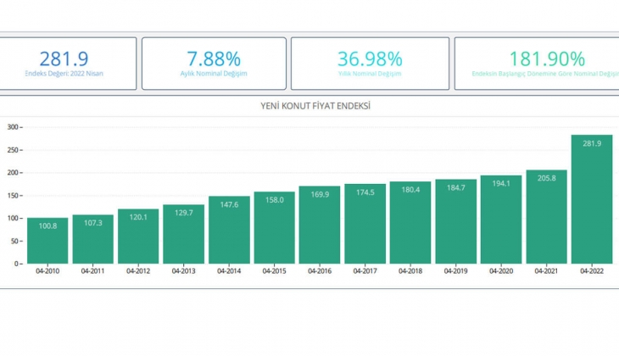Screen dimensions: 619x356
Task: Select the 04-2010 bar showing 100.8
Action: pos(47,241)
